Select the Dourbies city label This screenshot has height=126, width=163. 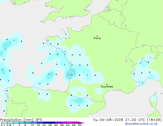[107, 86]
